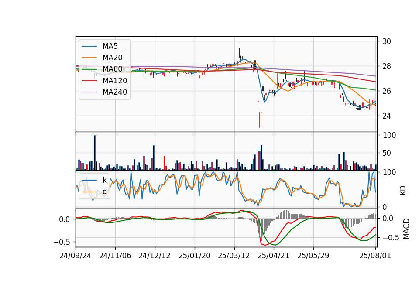Click the candlestick wick peaking near 30
This screenshot has width=419, height=301.
coord(239,51)
